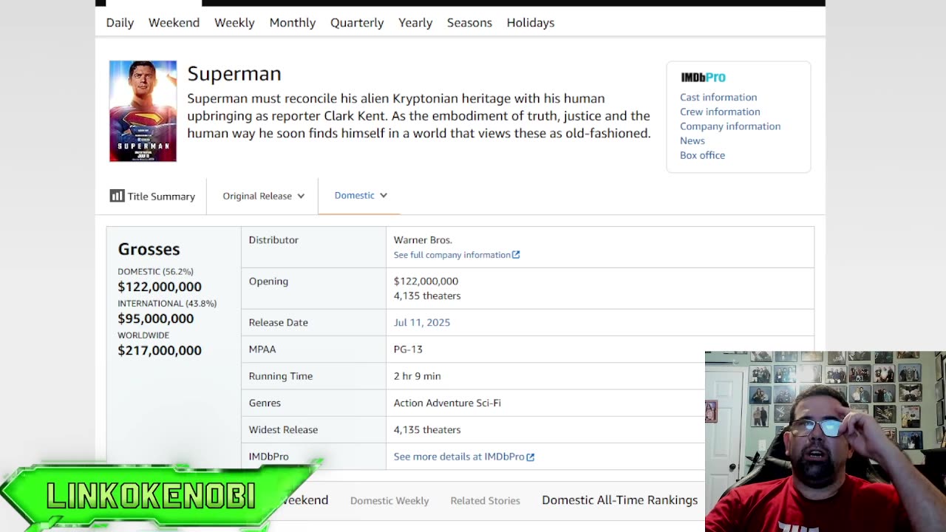The height and width of the screenshot is (532, 946).
Task: Click the Action Adventure Sci-Fi genres value
Action: click(x=447, y=403)
